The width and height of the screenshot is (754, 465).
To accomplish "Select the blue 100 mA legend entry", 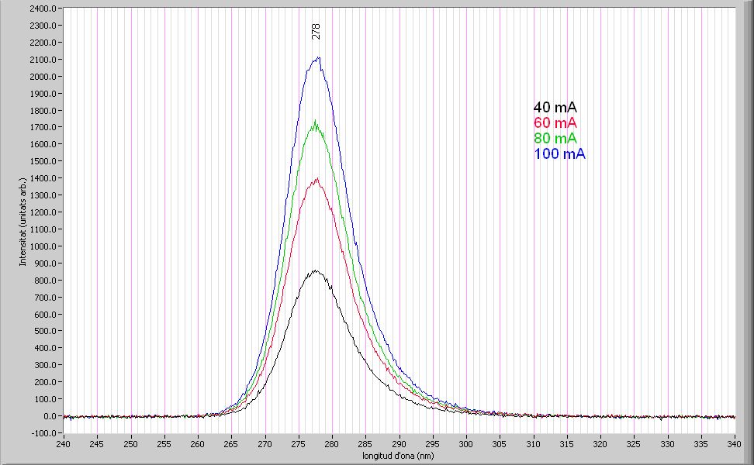I will click(x=559, y=154).
